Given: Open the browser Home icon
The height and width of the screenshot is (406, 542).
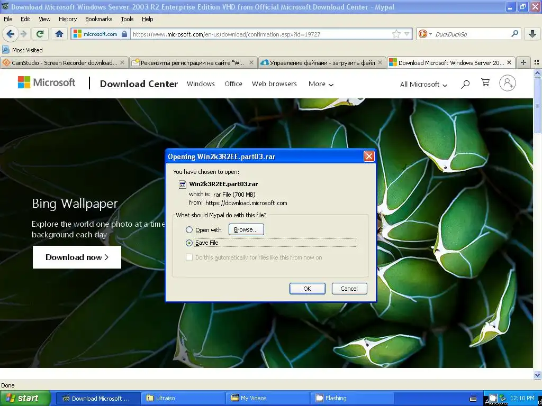Looking at the screenshot, I should (x=59, y=34).
